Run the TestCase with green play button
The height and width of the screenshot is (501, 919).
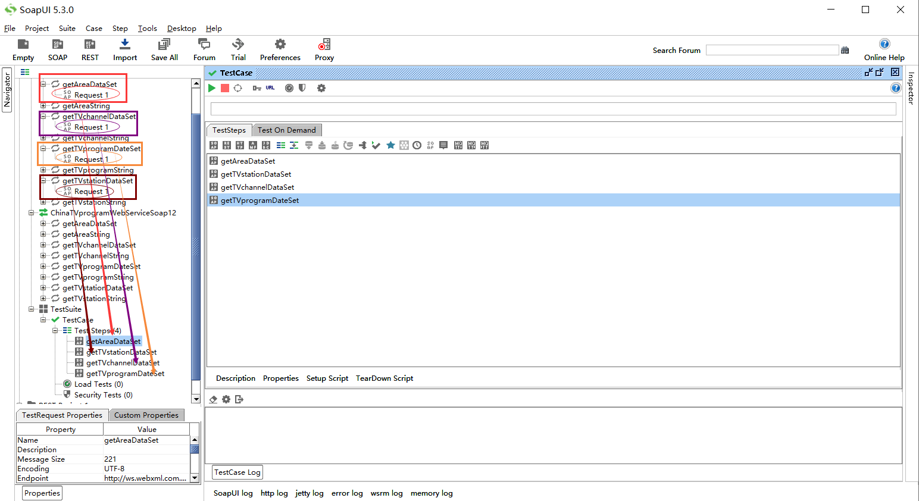tap(212, 88)
